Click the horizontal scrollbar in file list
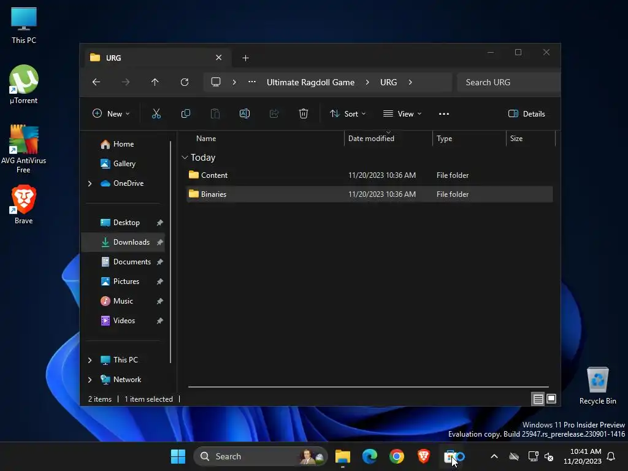The height and width of the screenshot is (471, 628). (x=369, y=387)
